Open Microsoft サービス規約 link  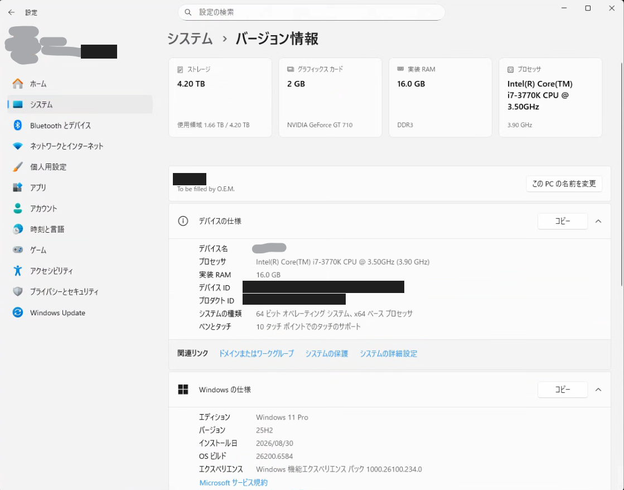[233, 482]
